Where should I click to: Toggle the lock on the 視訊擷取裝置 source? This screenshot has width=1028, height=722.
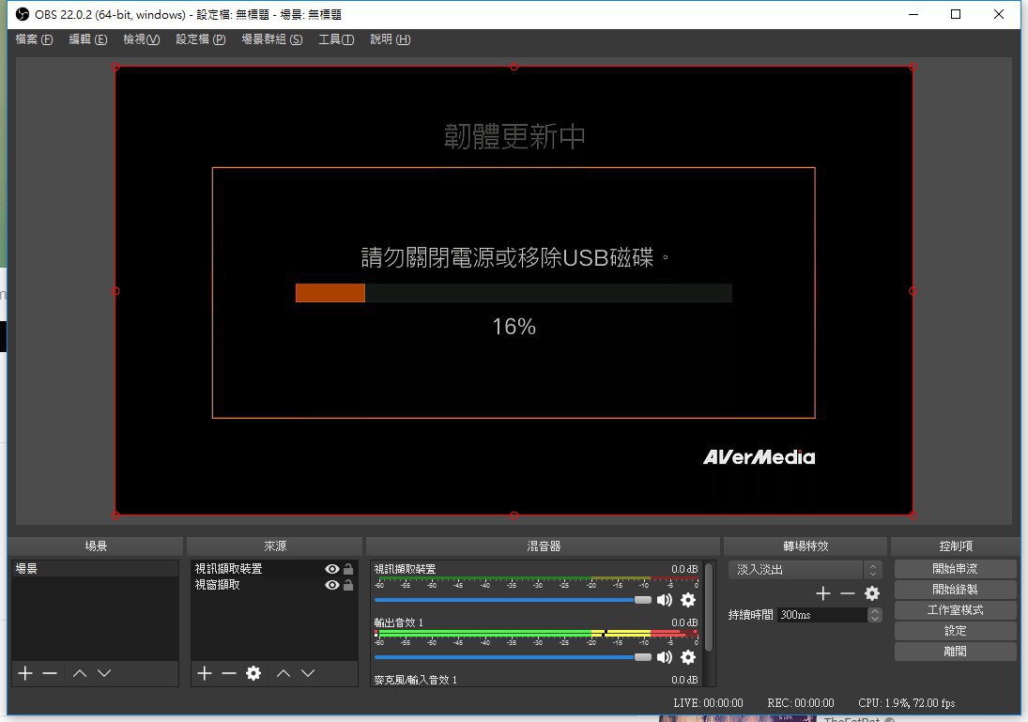tap(348, 569)
